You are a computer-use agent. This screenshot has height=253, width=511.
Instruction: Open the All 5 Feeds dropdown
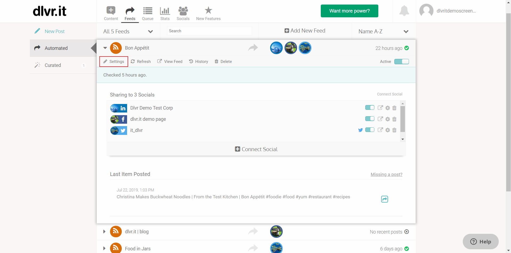pyautogui.click(x=128, y=31)
